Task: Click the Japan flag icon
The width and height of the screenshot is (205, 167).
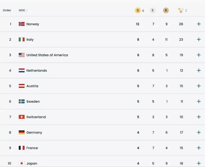Action: (22, 163)
